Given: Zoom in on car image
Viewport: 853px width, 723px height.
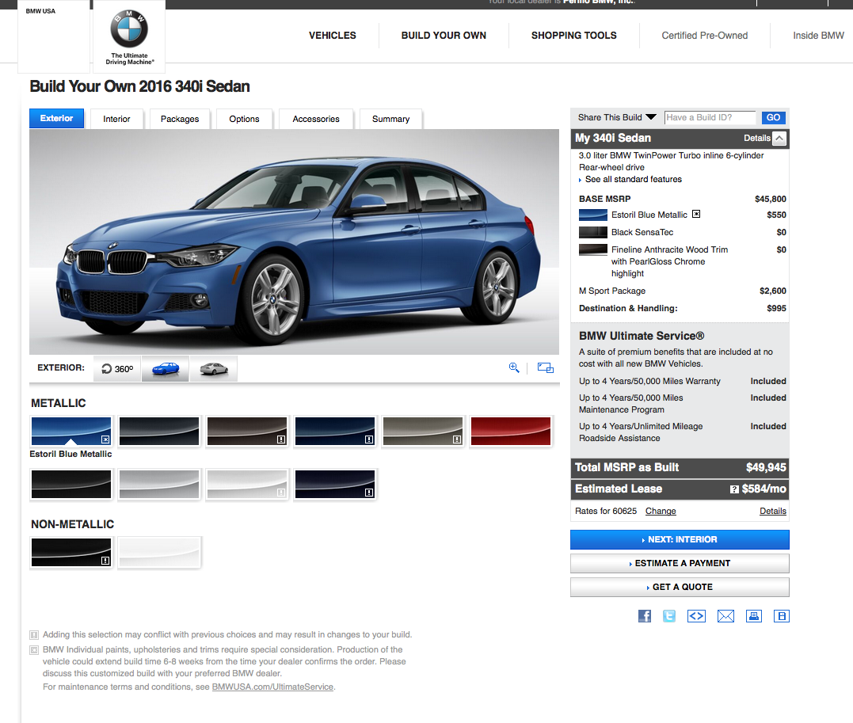Looking at the screenshot, I should tap(514, 367).
